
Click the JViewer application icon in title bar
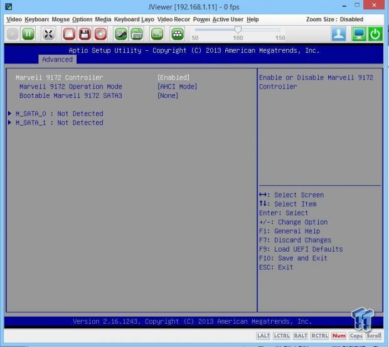point(8,6)
